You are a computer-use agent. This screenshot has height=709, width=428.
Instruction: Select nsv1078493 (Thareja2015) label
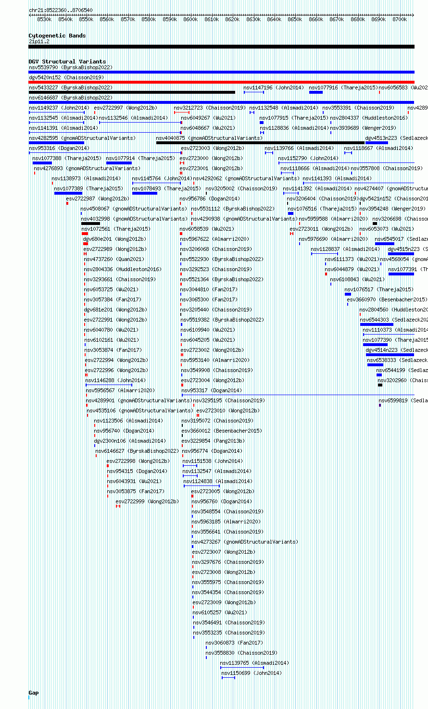pyautogui.click(x=166, y=188)
